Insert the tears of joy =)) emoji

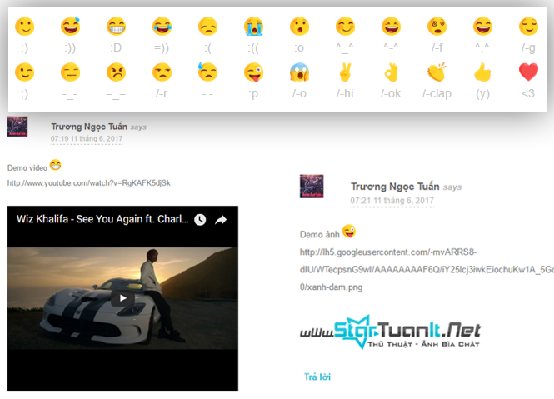tap(162, 27)
